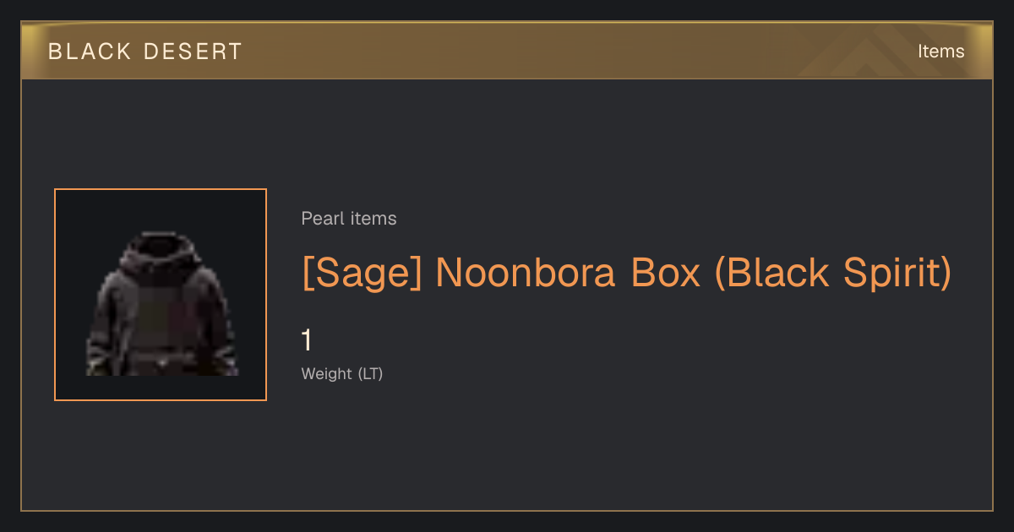Click the orange-framed item thumbnail box
The height and width of the screenshot is (532, 1014).
click(x=161, y=295)
